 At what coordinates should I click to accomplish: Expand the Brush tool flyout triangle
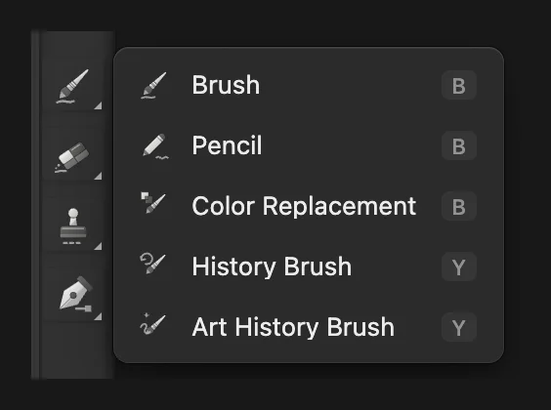coord(98,105)
